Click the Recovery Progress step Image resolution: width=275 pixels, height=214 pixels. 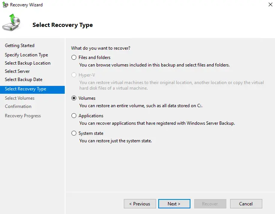click(x=23, y=116)
